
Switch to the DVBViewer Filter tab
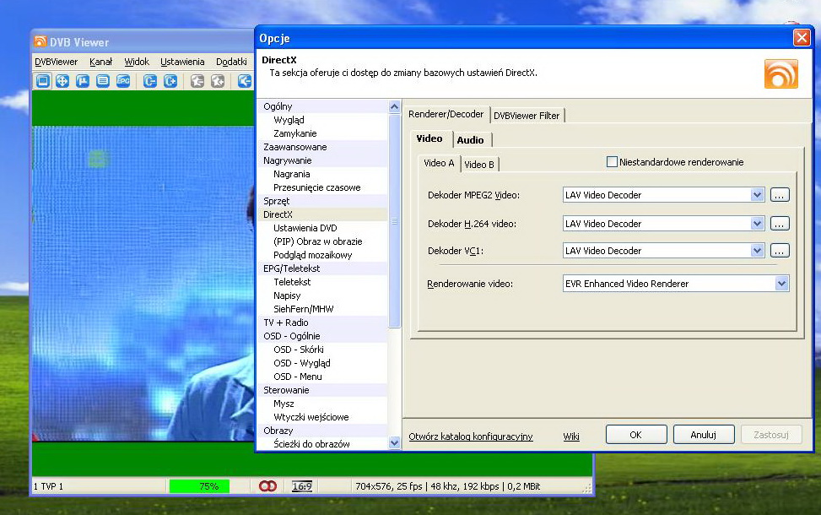(x=527, y=116)
